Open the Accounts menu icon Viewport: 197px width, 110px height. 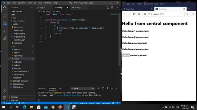tap(5, 90)
